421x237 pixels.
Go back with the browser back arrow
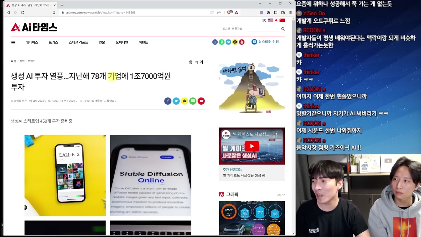pos(8,13)
